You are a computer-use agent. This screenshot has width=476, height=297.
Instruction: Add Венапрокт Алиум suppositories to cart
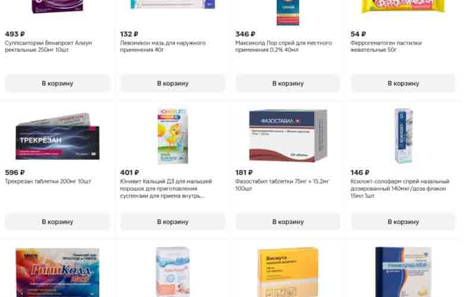coord(57,83)
